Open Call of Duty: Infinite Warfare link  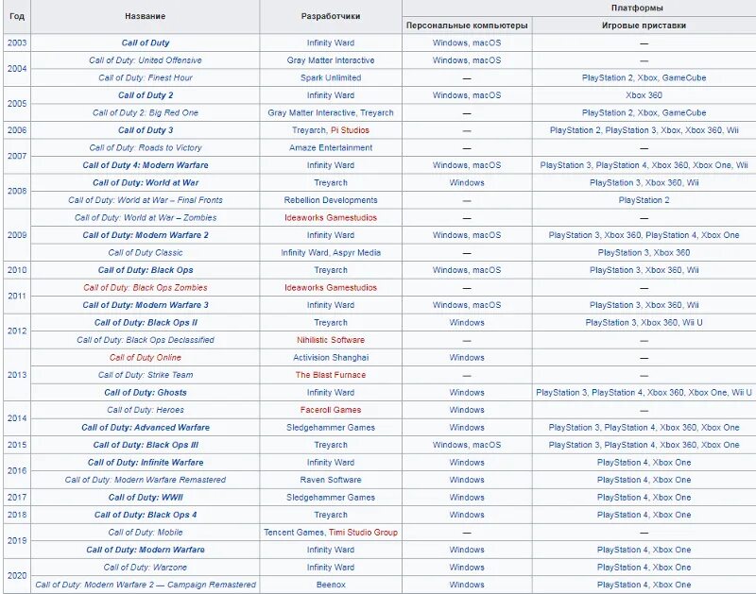[146, 463]
